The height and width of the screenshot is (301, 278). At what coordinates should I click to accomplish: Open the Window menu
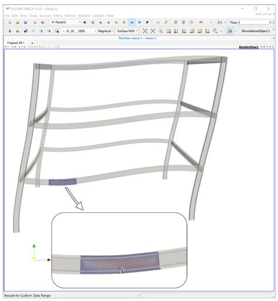point(84,16)
